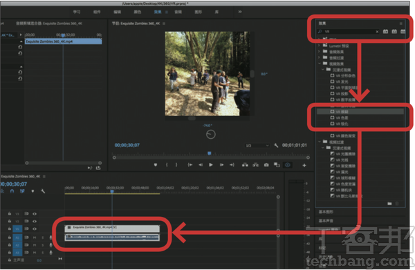Select Exquisite Zombies video clip in timeline
The width and height of the screenshot is (415, 270).
pos(112,229)
